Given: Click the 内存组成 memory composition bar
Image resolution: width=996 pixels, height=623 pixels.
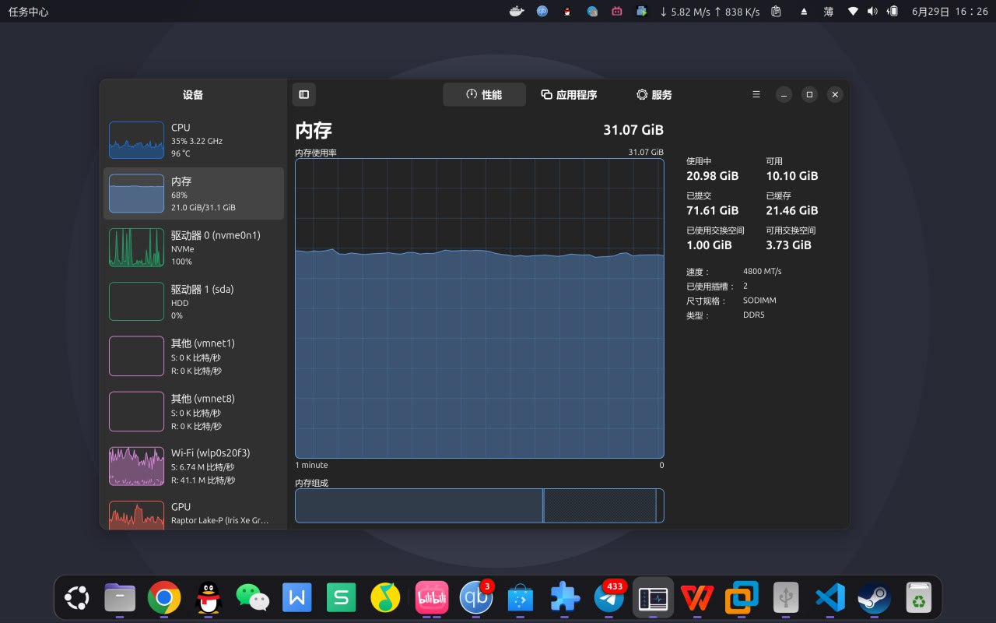Looking at the screenshot, I should [479, 505].
